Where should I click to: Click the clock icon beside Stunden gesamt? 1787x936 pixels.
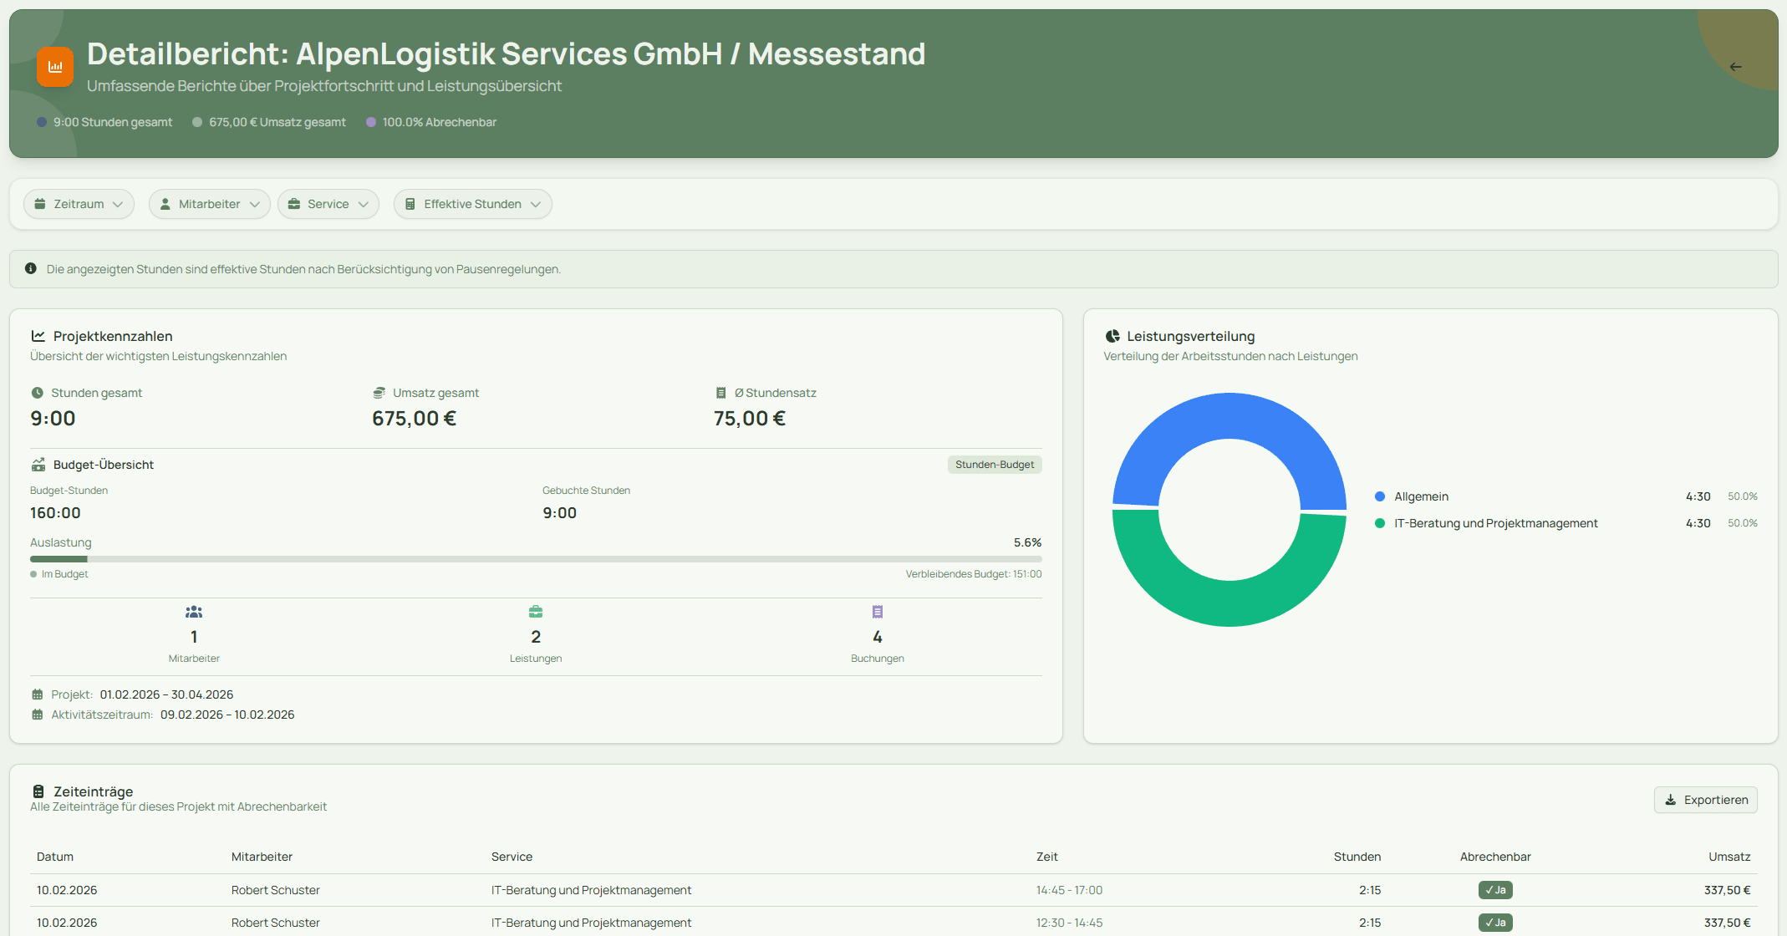(38, 393)
